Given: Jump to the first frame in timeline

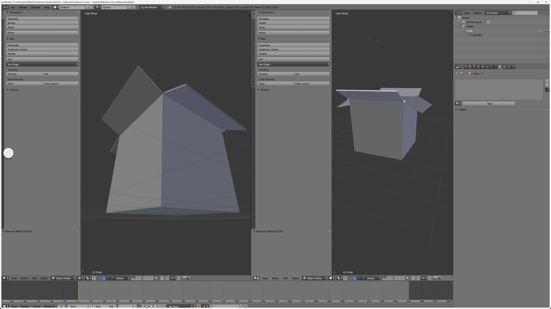Looking at the screenshot, I should click(142, 306).
